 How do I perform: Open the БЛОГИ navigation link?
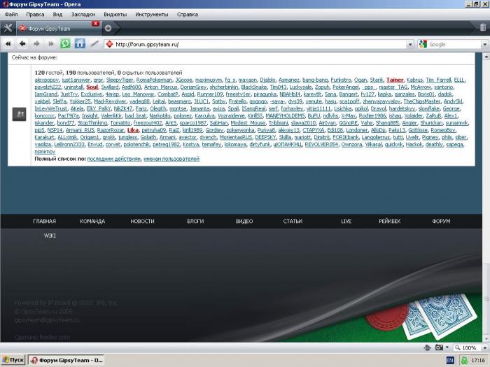click(x=195, y=222)
